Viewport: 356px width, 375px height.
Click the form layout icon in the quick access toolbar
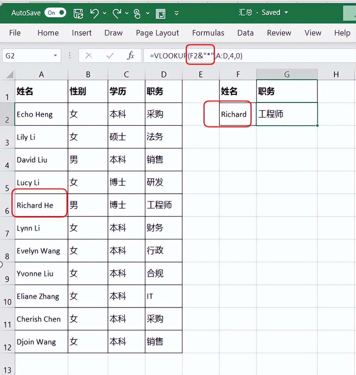[161, 13]
